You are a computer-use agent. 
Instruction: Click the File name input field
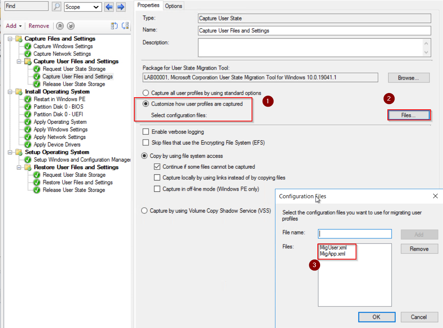pos(355,234)
